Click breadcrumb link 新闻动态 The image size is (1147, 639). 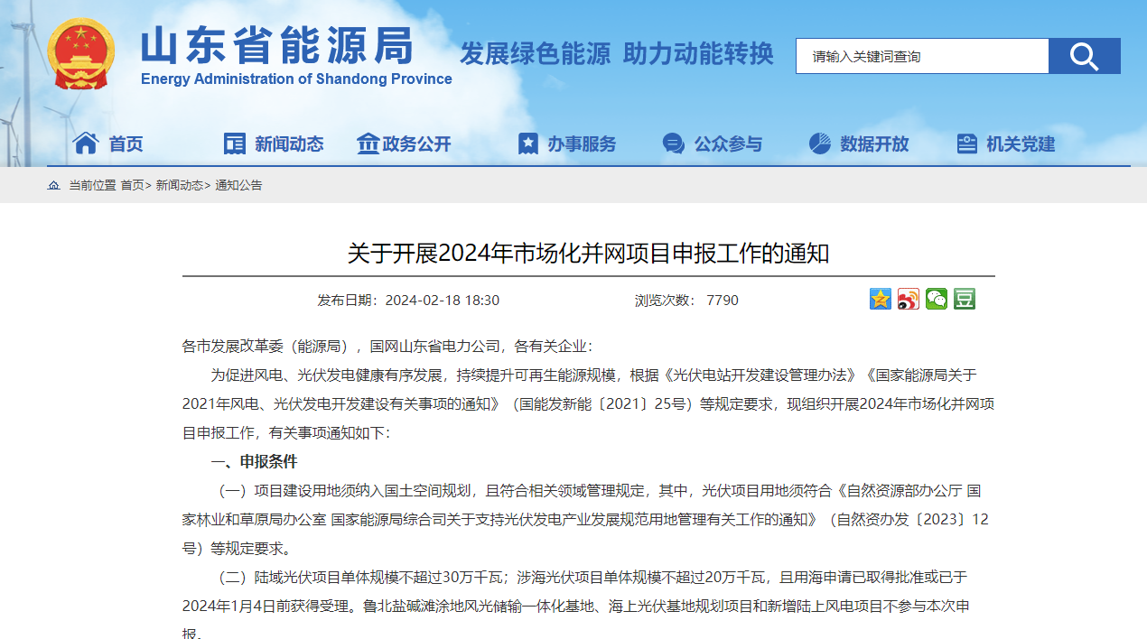[x=179, y=185]
